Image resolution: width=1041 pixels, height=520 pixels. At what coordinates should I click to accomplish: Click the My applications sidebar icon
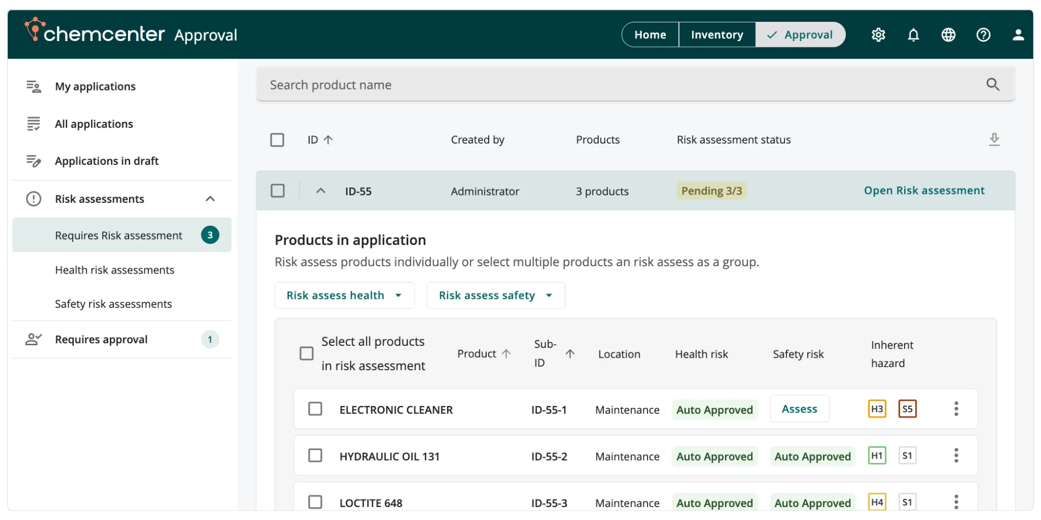click(34, 86)
